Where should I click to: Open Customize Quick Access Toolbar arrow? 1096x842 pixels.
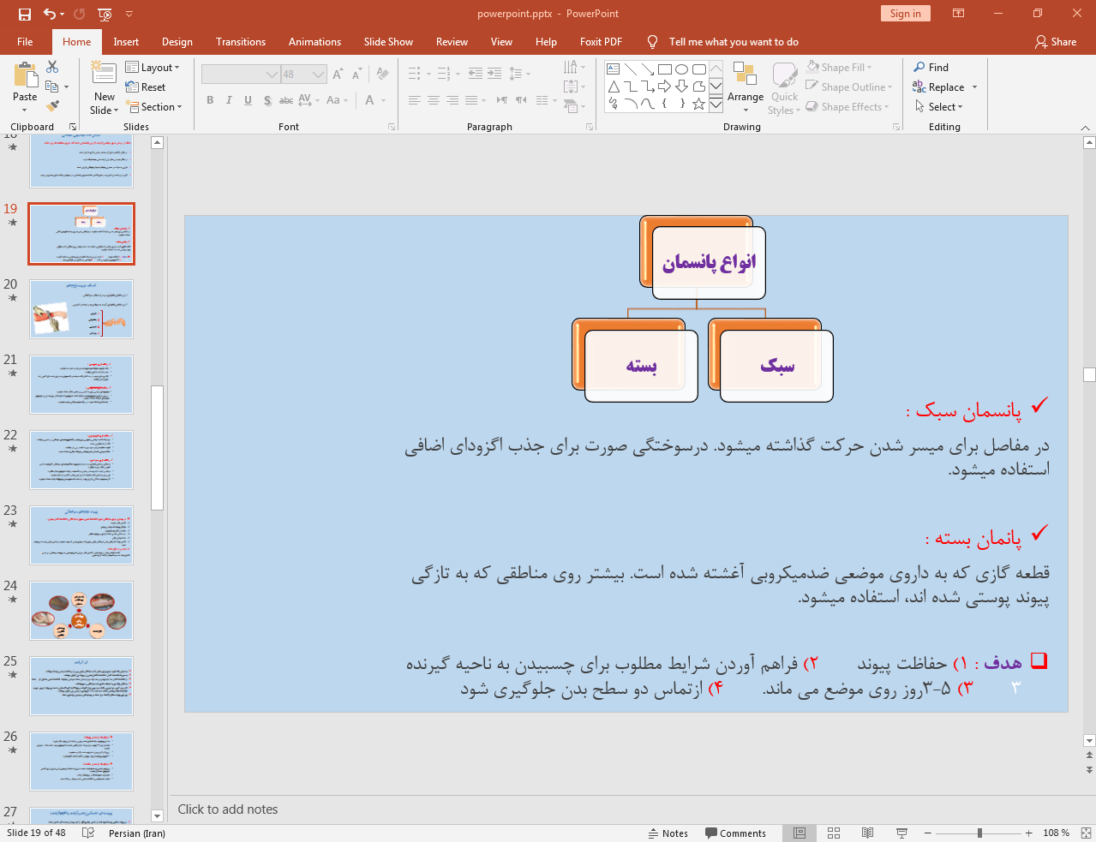129,14
